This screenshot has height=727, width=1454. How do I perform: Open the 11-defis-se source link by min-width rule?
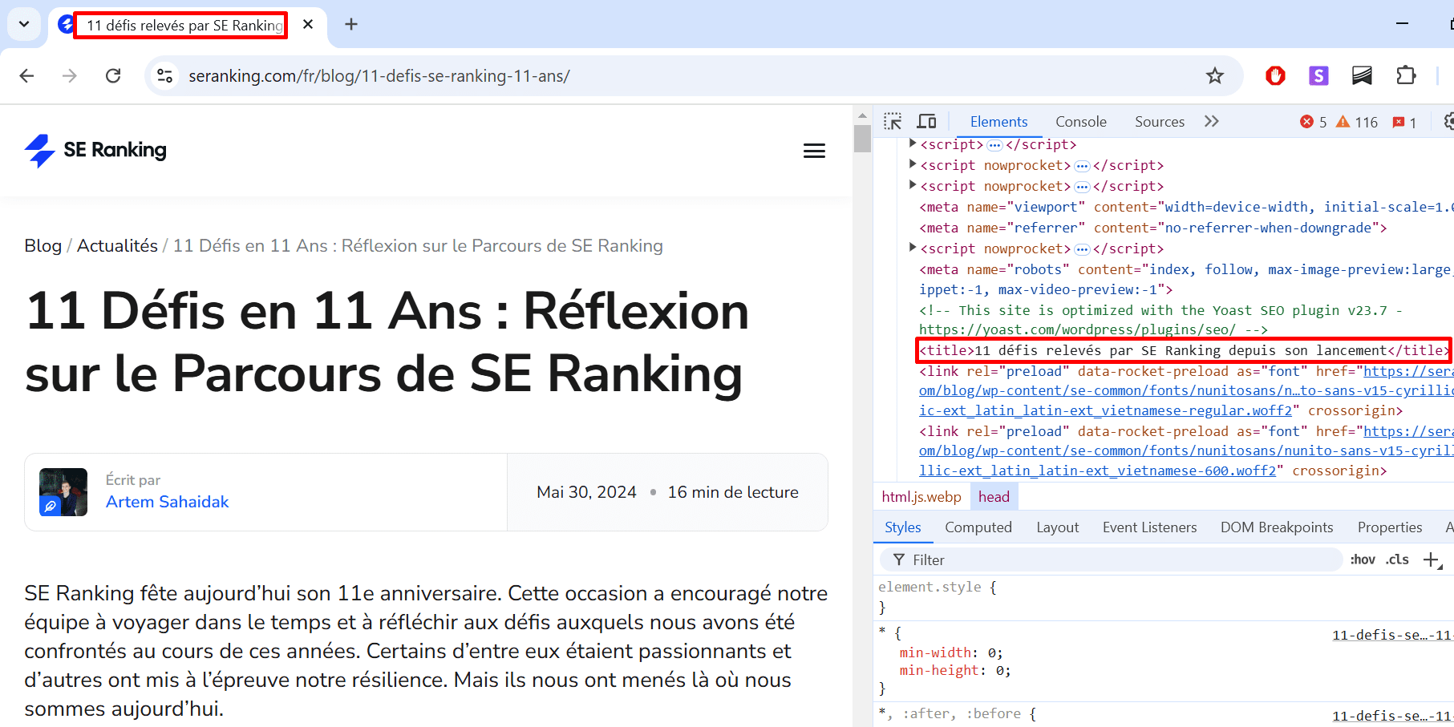point(1391,635)
